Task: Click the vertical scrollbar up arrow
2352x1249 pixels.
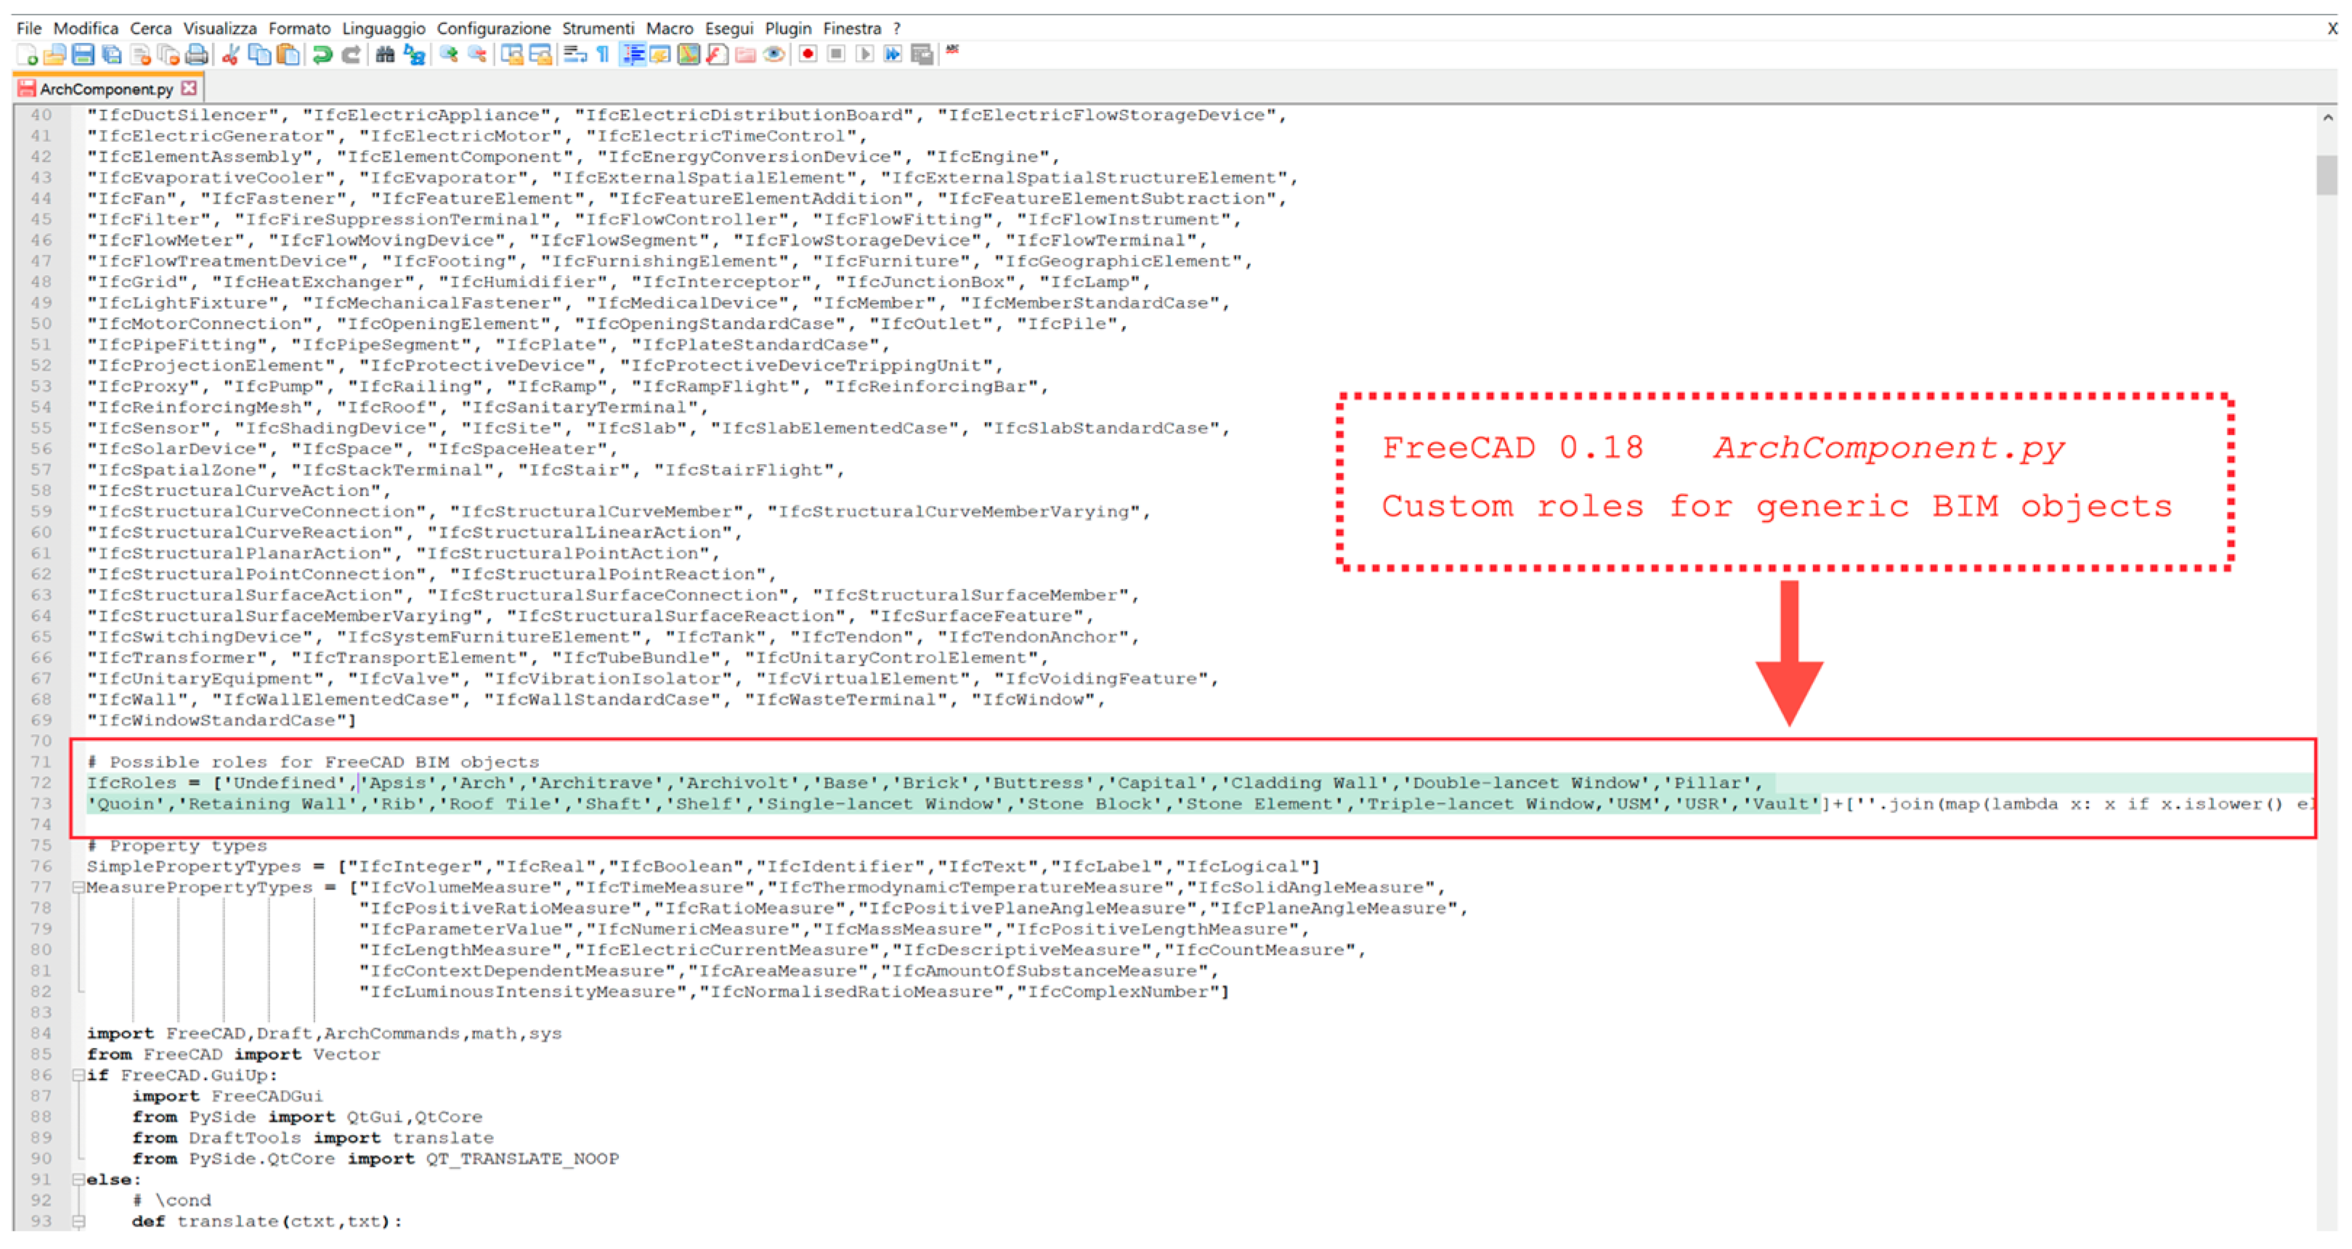Action: 2327,118
